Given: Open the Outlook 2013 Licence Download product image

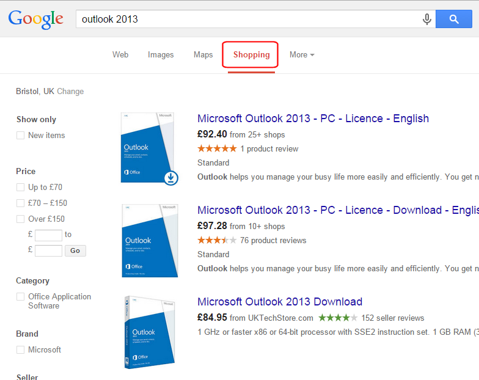Looking at the screenshot, I should (150, 241).
